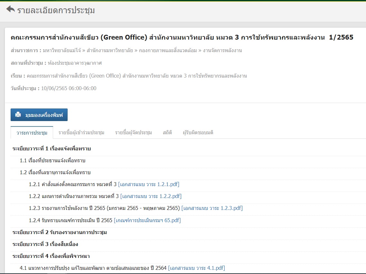Screen dimensions: 366x274
Task: Click ระเบียบวาระที่ 2 รับรองรายงานการประชุม row
Action: tap(60, 232)
